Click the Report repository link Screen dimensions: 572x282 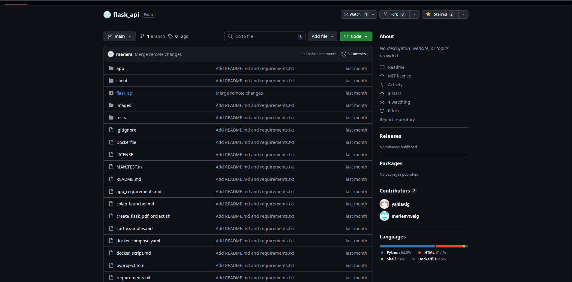(x=397, y=120)
